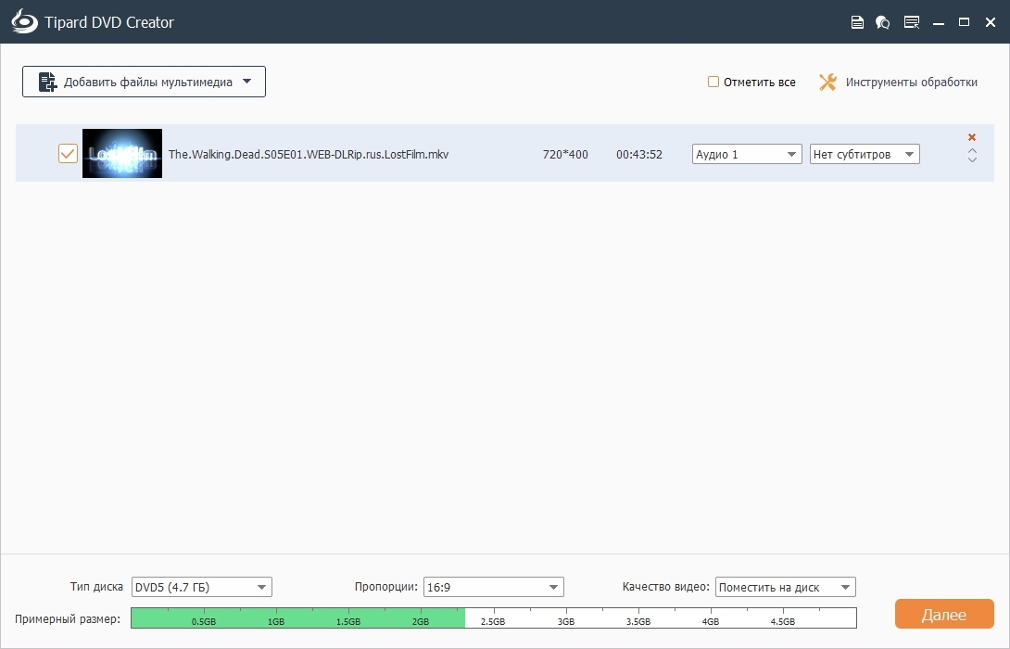Open 'Инструменты обработки' tools menu
This screenshot has width=1010, height=649.
click(x=911, y=82)
